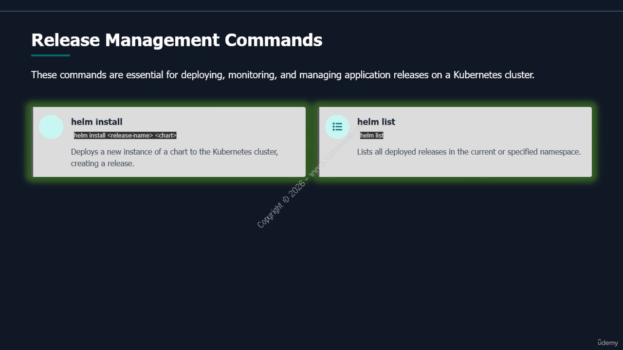Click the empty circle icon beside helm install
This screenshot has width=623, height=350.
tap(51, 127)
